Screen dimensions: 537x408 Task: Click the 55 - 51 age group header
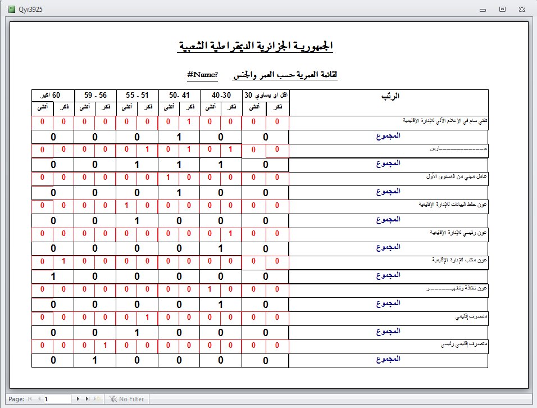click(x=137, y=95)
